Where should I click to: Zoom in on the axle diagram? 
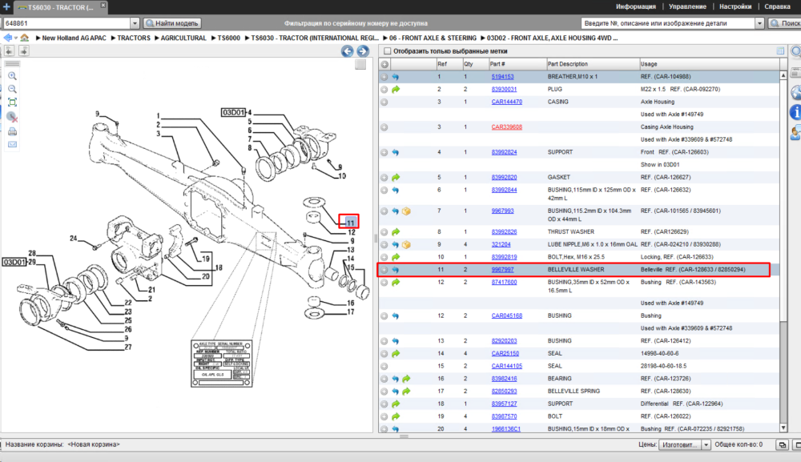(x=12, y=76)
